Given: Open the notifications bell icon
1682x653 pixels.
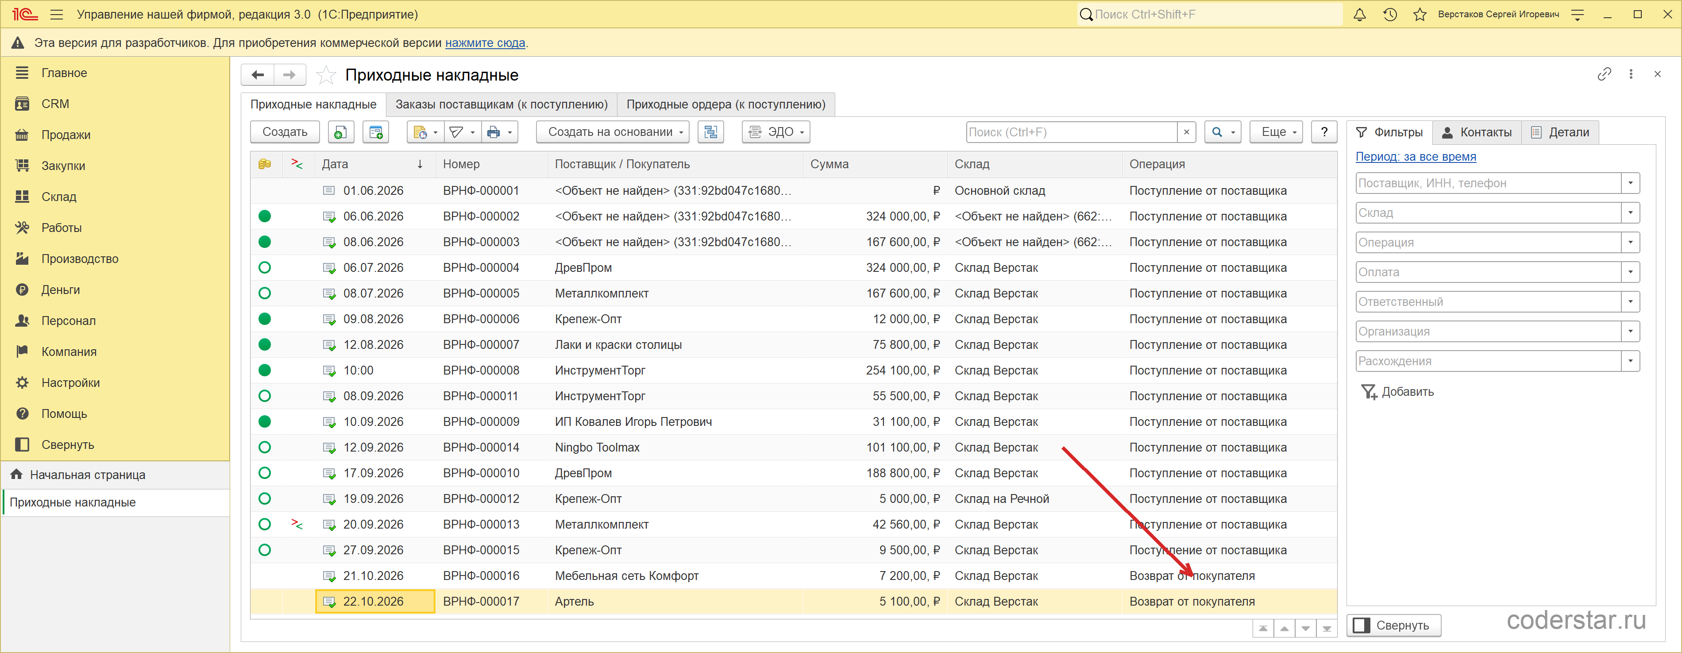Looking at the screenshot, I should coord(1359,14).
